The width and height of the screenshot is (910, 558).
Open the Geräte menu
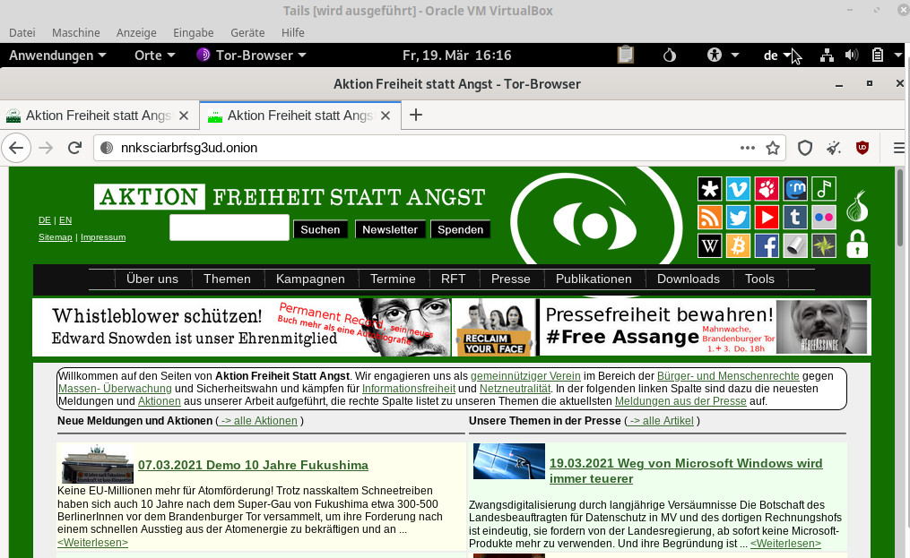pos(247,32)
